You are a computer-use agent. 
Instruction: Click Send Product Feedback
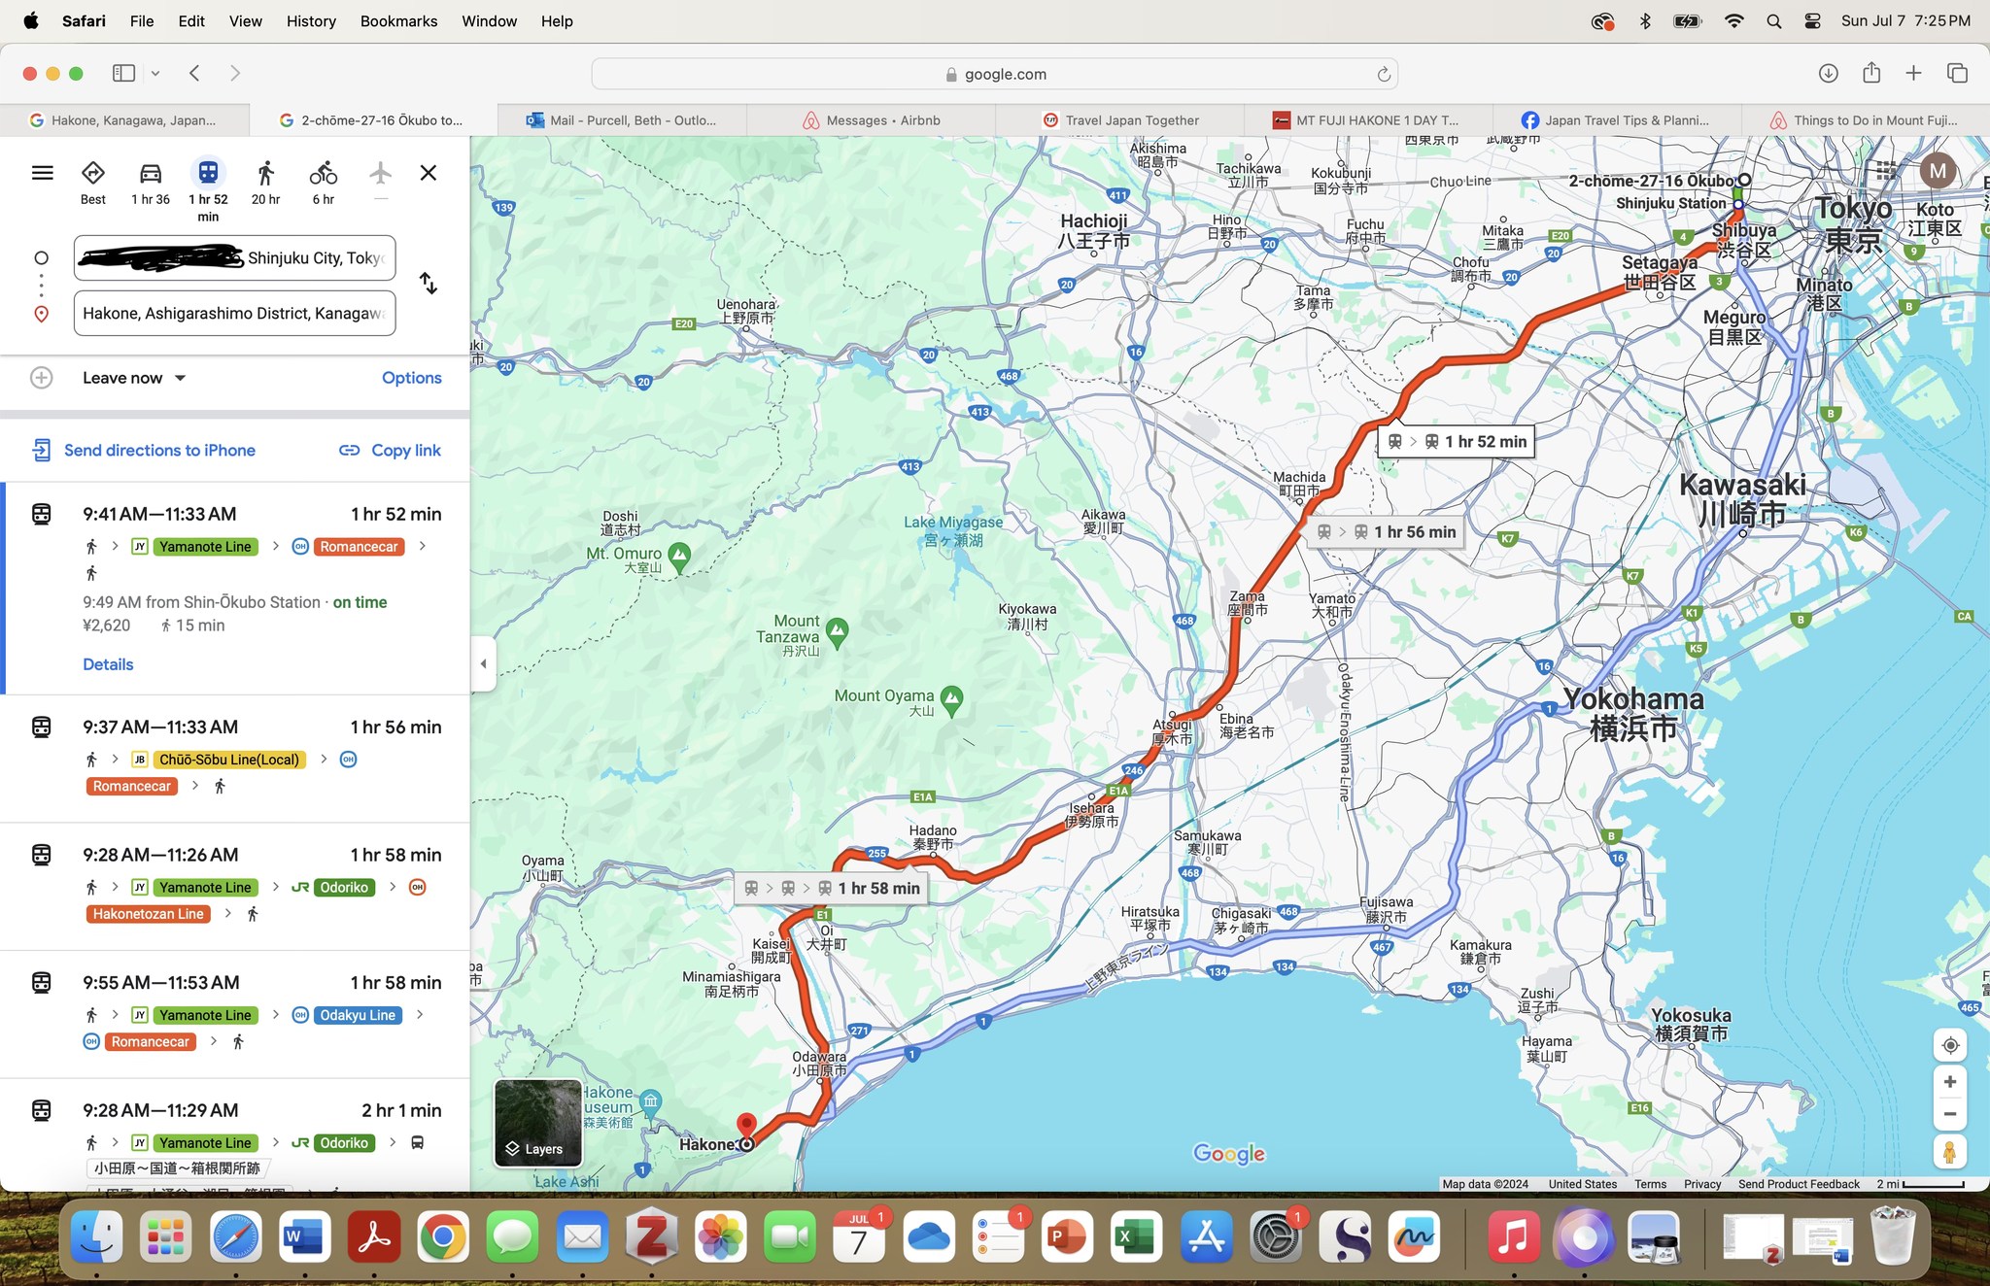(1799, 1184)
